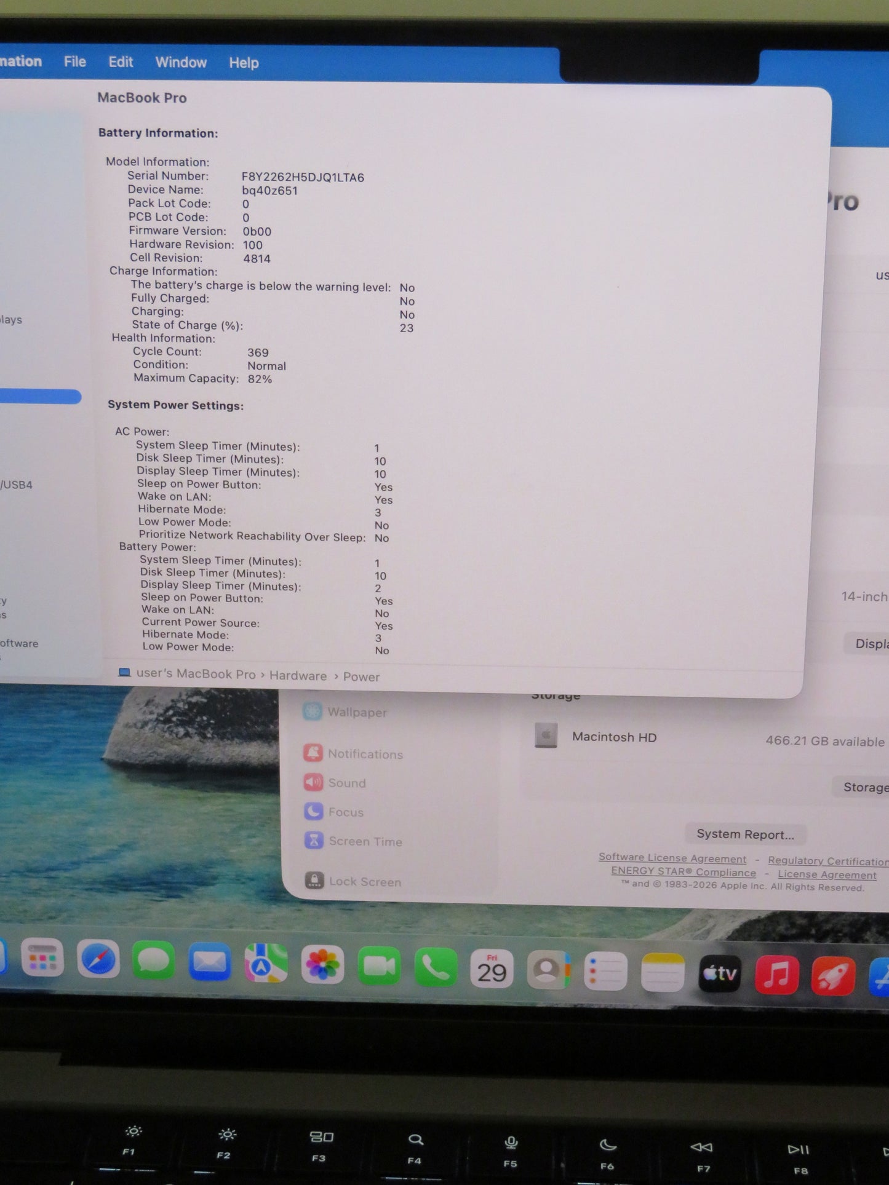Open the Window menu
The height and width of the screenshot is (1185, 889).
coord(181,63)
